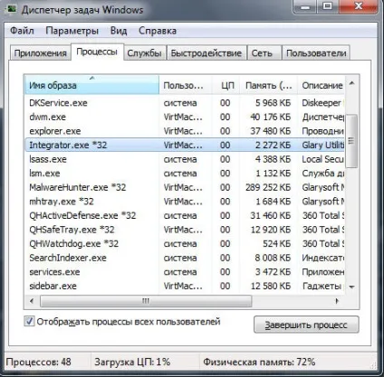
Task: Click the Гаджеты description cell
Action: point(322,286)
